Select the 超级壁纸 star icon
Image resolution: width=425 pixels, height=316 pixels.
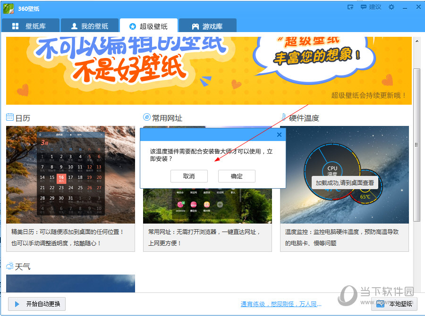point(134,25)
